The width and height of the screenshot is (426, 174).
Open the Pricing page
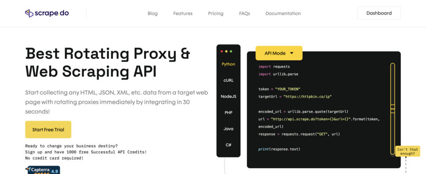[216, 13]
